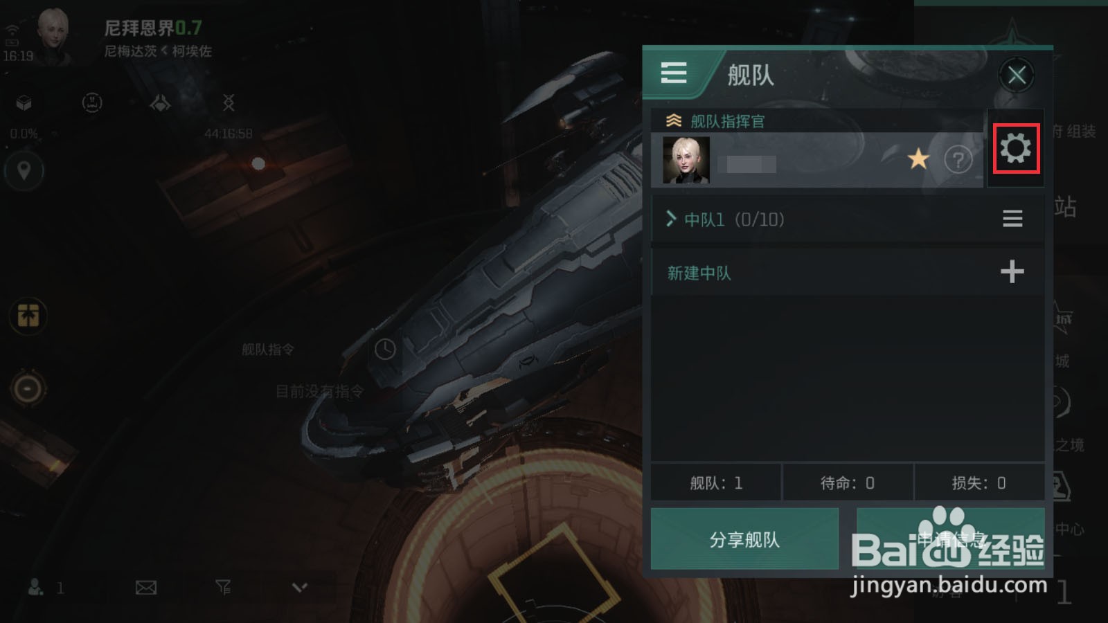Open the 中队1 three-line options menu
Screen dimensions: 1108x623
point(1012,219)
